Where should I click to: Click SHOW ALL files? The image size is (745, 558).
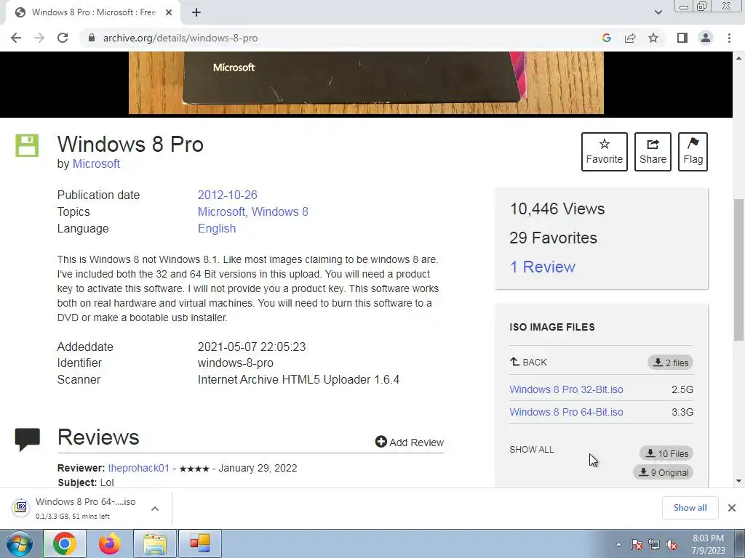click(531, 449)
